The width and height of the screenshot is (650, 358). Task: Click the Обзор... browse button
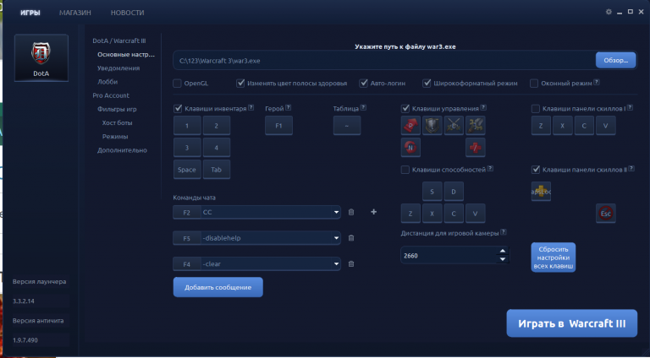[x=615, y=60]
